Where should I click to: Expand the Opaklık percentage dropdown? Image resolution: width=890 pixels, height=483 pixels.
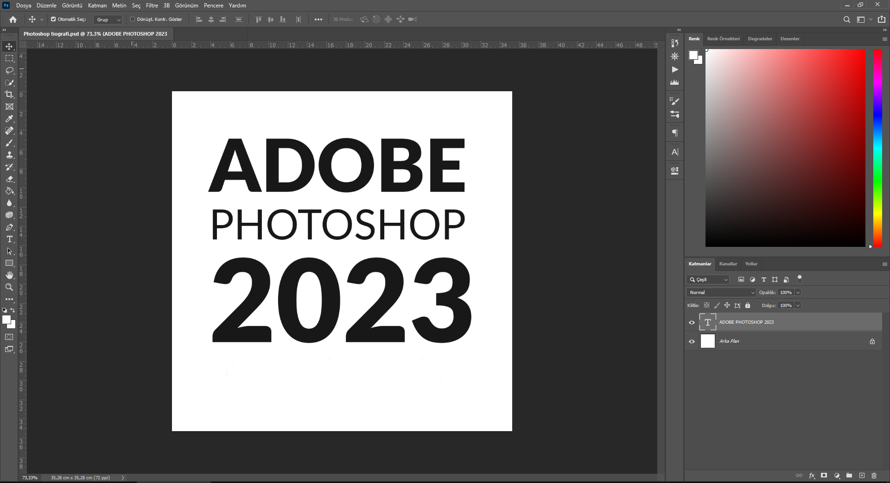point(798,293)
